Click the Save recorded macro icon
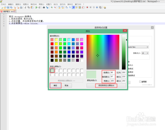Viewport: 165px width, 130px height. tap(100, 7)
